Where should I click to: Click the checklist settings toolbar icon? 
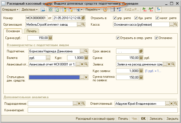tap(119, 10)
